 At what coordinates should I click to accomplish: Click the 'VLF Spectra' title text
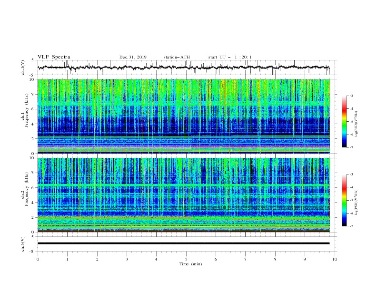point(54,57)
